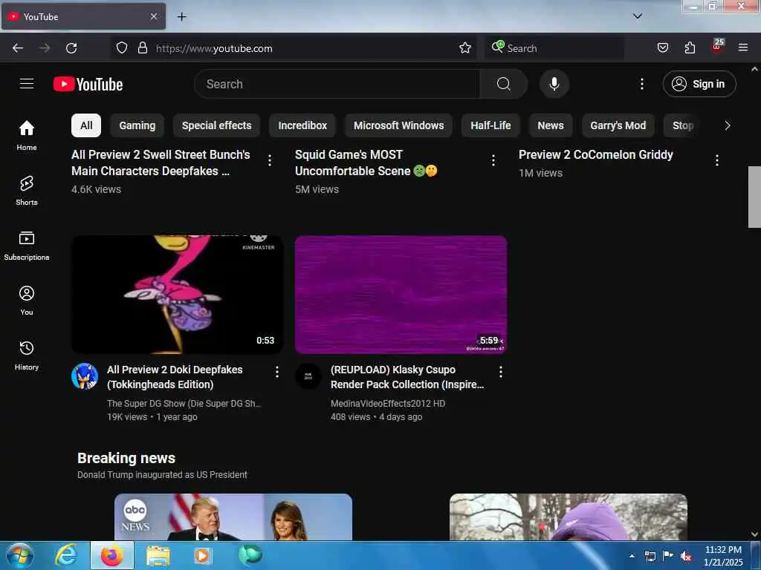Open YouTube settings three-dot menu
Image resolution: width=761 pixels, height=570 pixels.
(x=641, y=84)
